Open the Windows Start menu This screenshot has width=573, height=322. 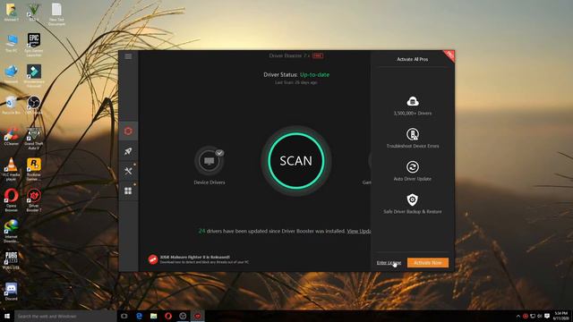7,316
